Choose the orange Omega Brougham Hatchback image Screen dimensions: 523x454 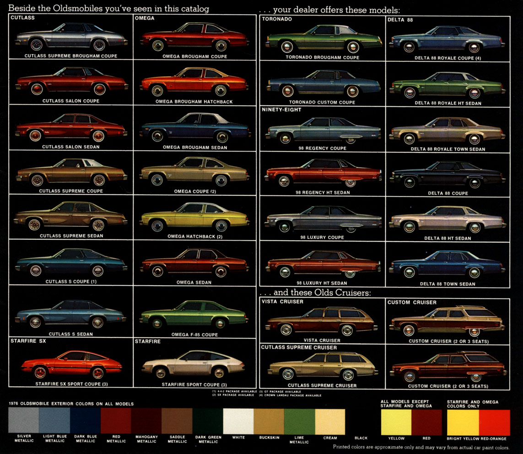[194, 82]
